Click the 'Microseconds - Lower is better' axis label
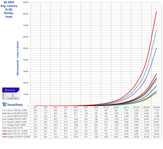Image resolution: width=163 pixels, height=149 pixels. point(18,58)
